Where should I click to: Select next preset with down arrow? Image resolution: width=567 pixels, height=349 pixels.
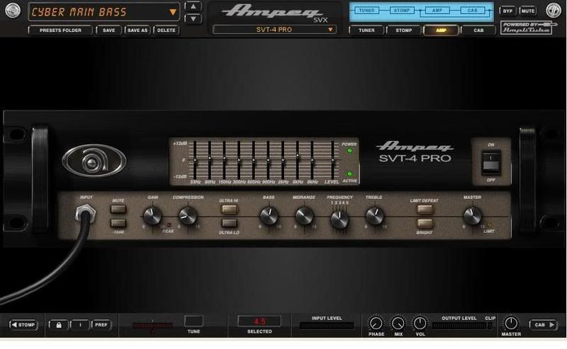pos(193,18)
